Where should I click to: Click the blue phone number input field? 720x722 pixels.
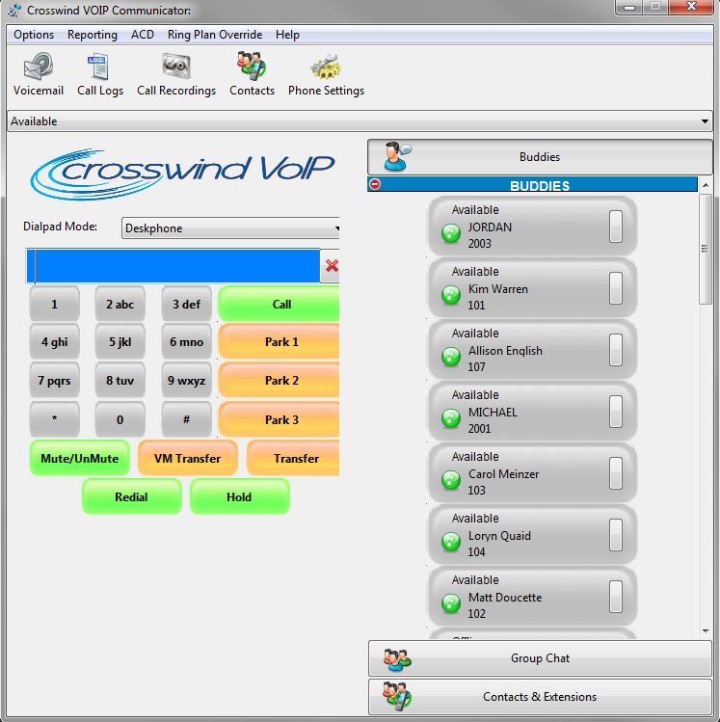[x=173, y=266]
